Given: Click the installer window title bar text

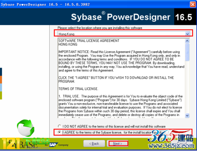Looking at the screenshot, I should pos(45,4).
